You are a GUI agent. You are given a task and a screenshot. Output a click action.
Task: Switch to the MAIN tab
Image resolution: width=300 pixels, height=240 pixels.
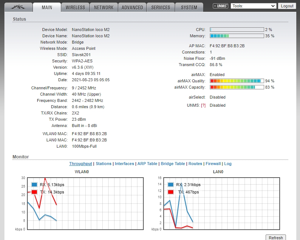(x=47, y=7)
